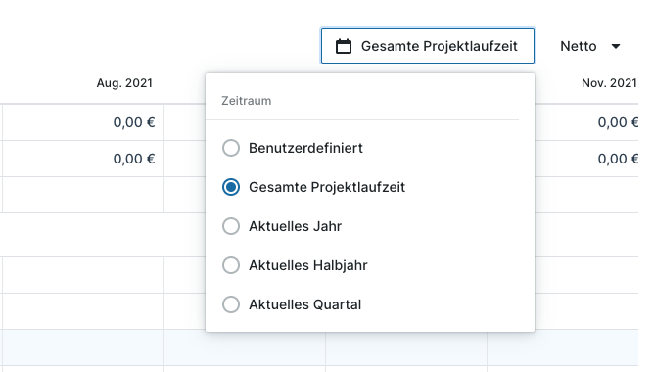653x372 pixels.
Task: Click the Benutzerdefiniert text label
Action: [305, 148]
